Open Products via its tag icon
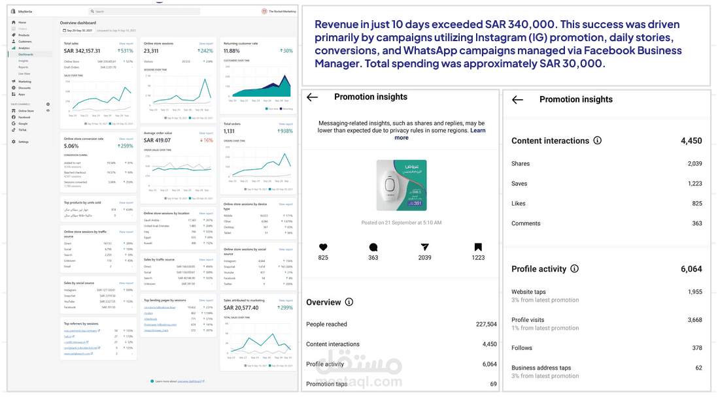This screenshot has width=718, height=397. click(14, 35)
